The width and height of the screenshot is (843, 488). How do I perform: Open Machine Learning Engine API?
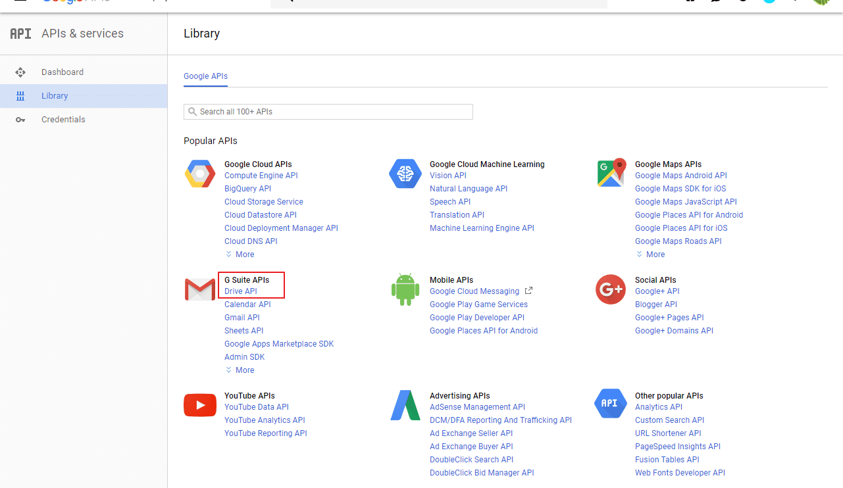[x=482, y=228]
